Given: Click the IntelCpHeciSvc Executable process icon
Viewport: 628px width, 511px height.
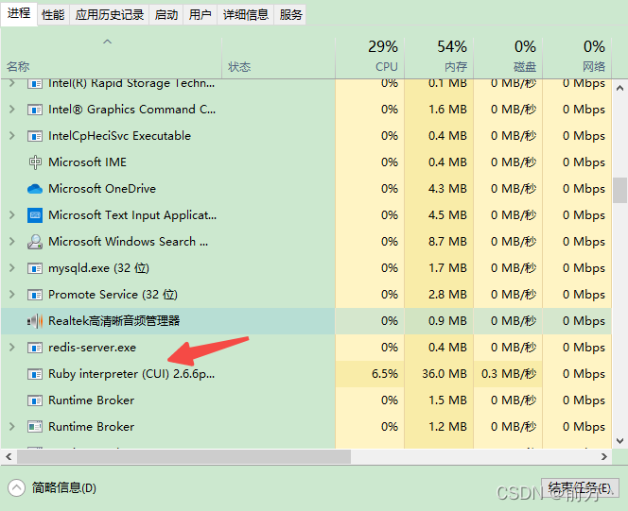Looking at the screenshot, I should tap(35, 136).
